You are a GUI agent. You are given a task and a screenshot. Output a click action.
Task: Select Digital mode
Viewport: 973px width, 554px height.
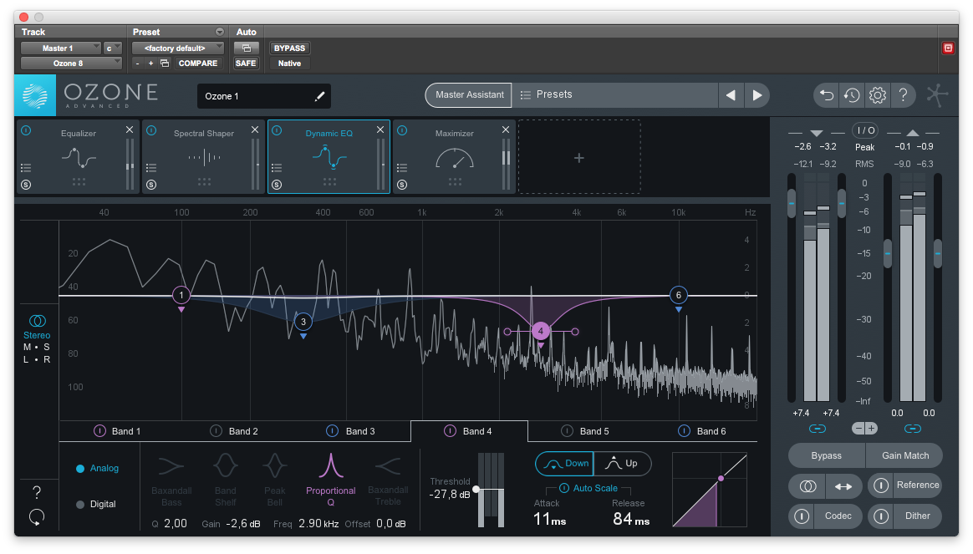pos(96,505)
